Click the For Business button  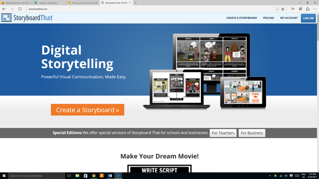(252, 133)
